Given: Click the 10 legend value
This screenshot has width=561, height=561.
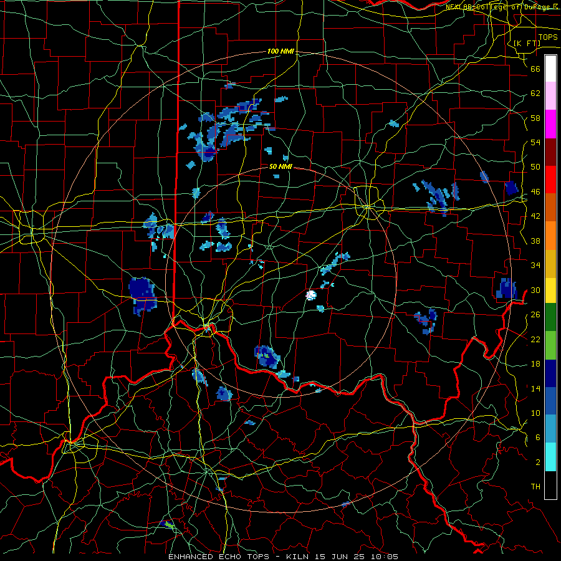Looking at the screenshot, I should [x=535, y=413].
